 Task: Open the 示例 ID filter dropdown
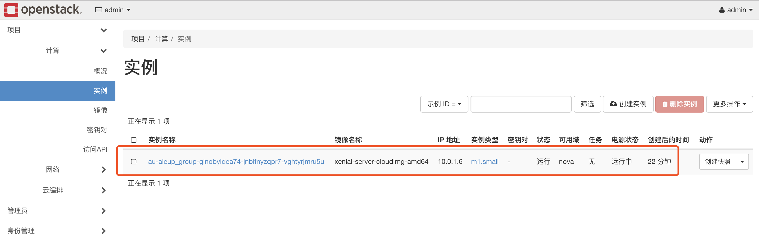point(444,104)
